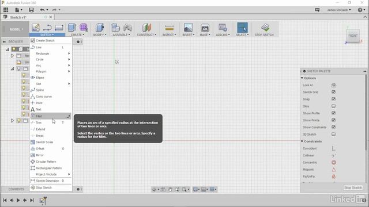Click the Stop Sketch button in Sketch Palette

click(x=353, y=188)
